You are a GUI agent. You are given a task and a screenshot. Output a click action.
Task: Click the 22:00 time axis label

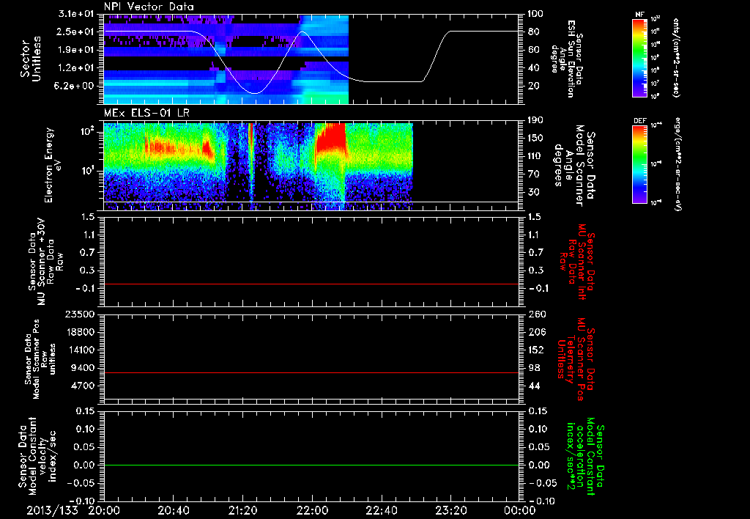pos(312,510)
